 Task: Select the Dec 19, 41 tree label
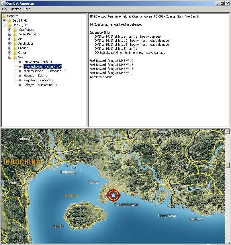[x=20, y=20]
